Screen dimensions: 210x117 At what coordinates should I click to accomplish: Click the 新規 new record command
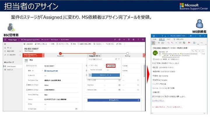click(52, 44)
